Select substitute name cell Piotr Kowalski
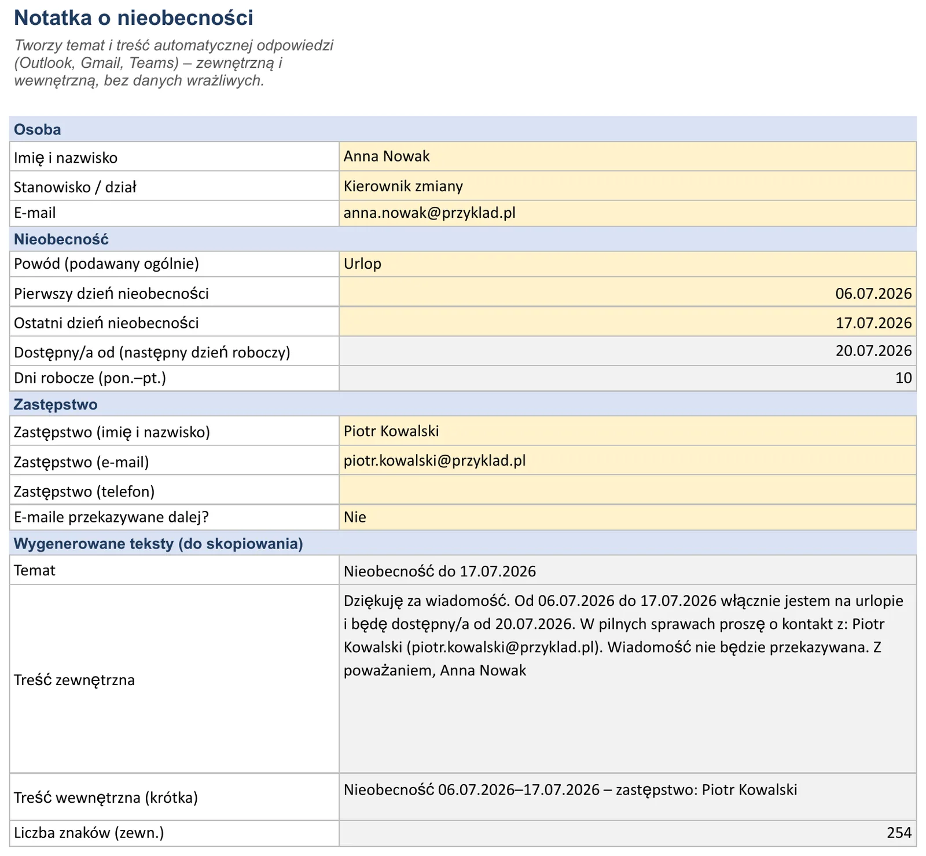 coord(627,431)
